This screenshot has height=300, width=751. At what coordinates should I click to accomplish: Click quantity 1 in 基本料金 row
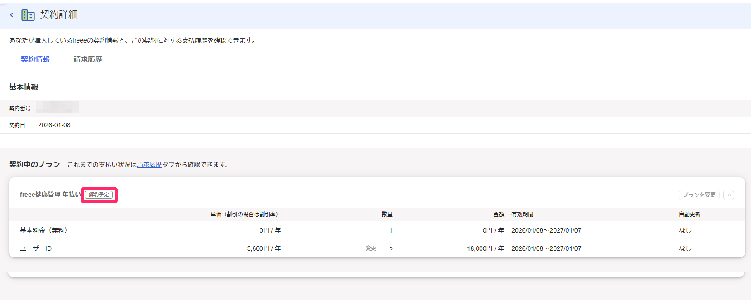[x=391, y=230]
